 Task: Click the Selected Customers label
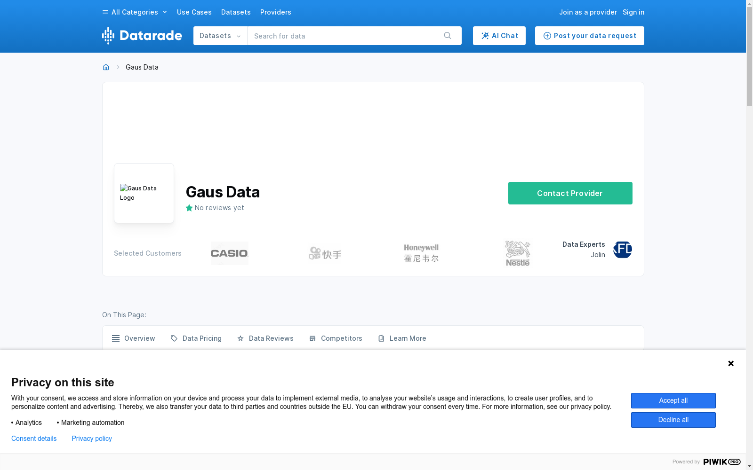point(148,253)
